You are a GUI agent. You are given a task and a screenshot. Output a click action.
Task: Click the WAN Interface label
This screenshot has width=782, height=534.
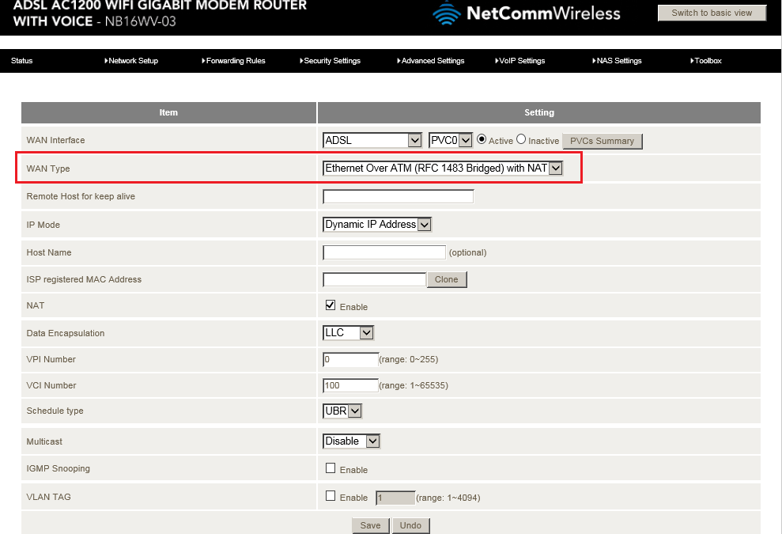coord(56,140)
